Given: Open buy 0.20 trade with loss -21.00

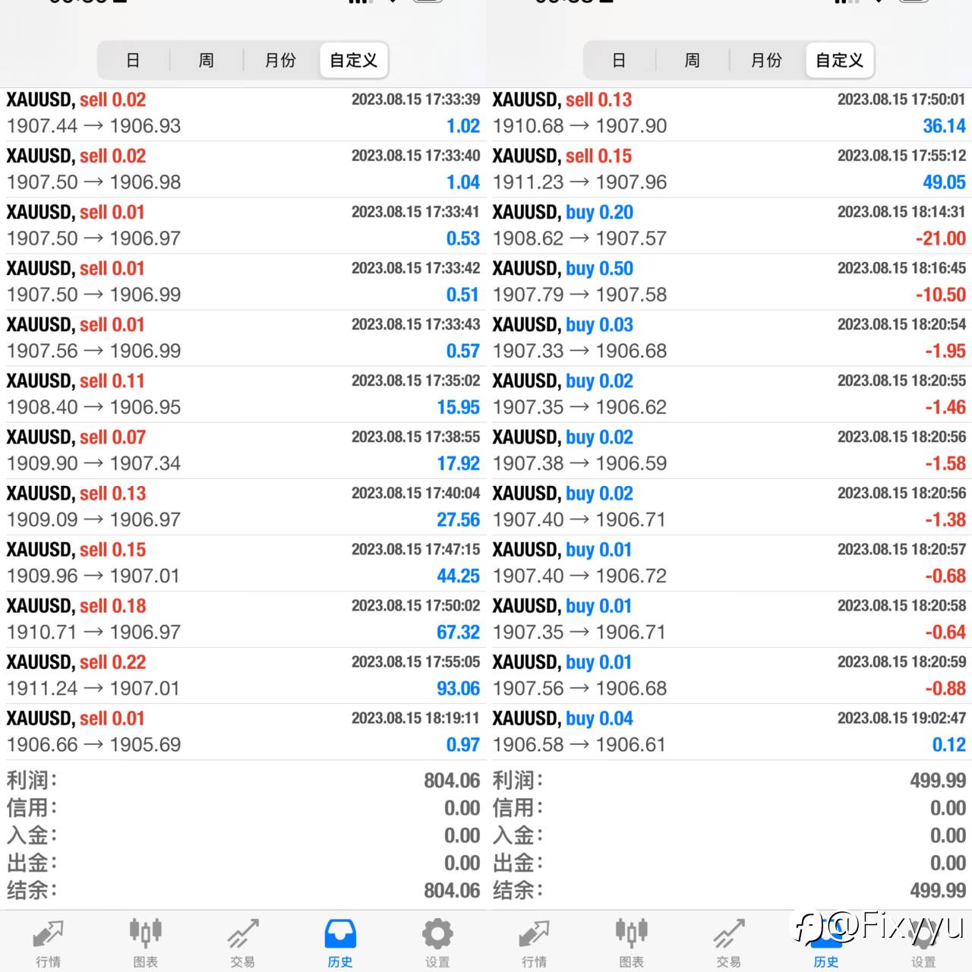Looking at the screenshot, I should click(x=729, y=226).
